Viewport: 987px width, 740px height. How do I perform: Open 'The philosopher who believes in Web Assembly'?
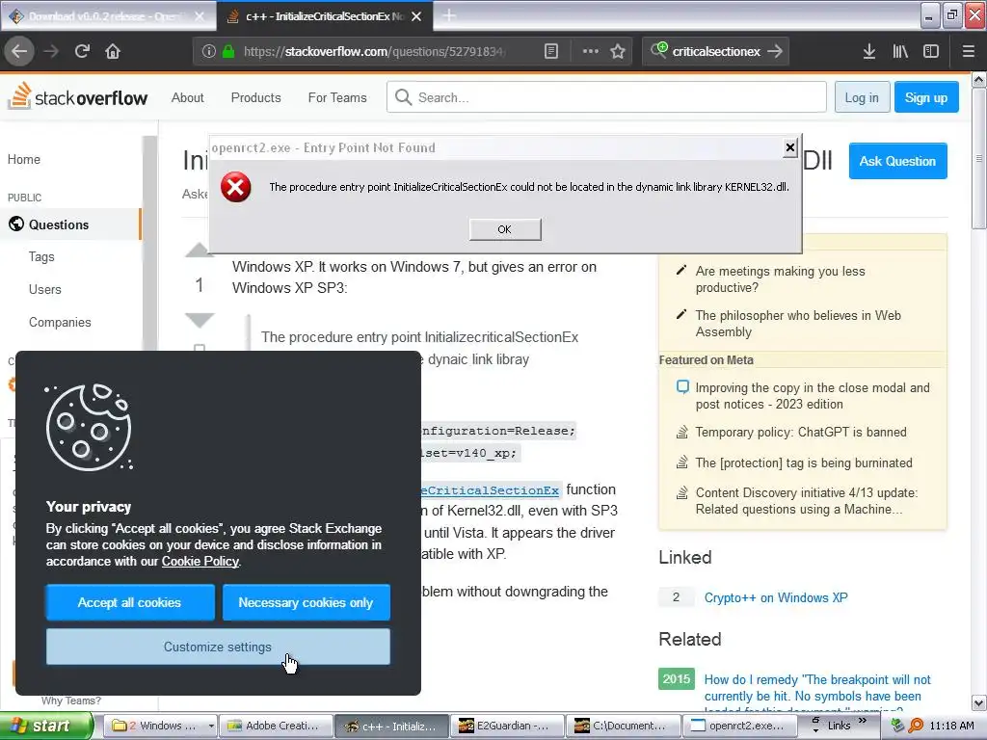pyautogui.click(x=797, y=324)
